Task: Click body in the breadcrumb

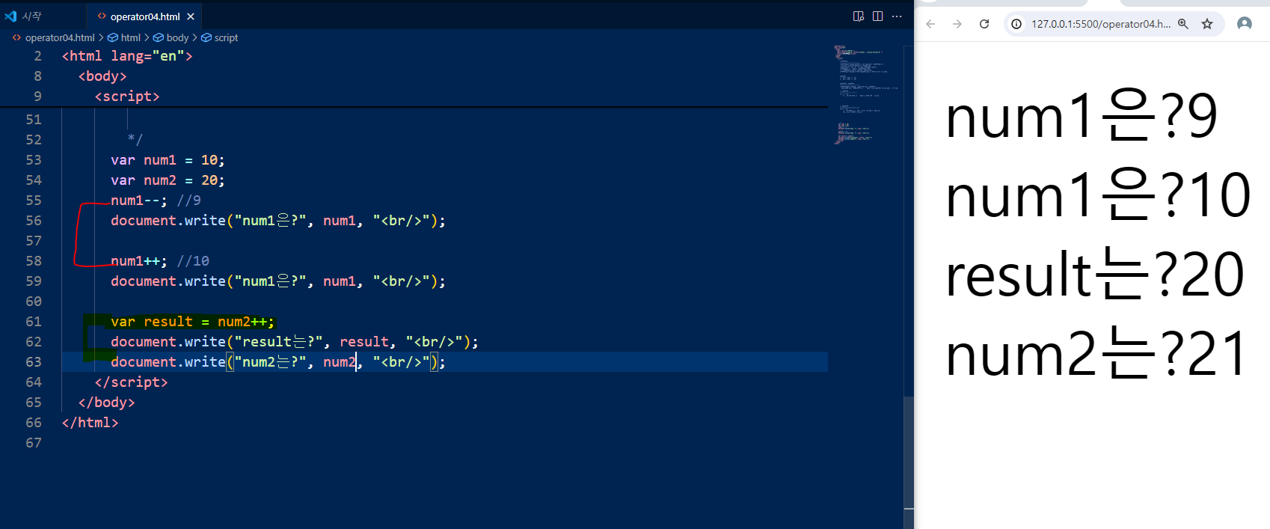Action: (x=177, y=37)
